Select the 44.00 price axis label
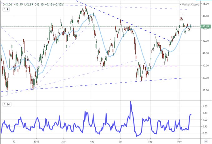212x144 pixels. 205,16
